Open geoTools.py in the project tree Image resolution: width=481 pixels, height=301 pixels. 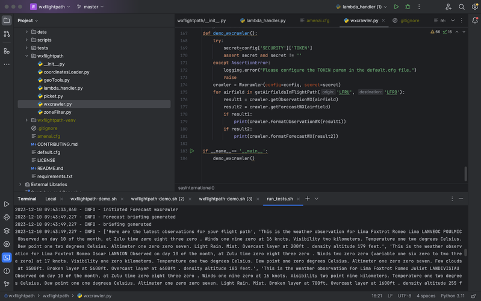(57, 80)
